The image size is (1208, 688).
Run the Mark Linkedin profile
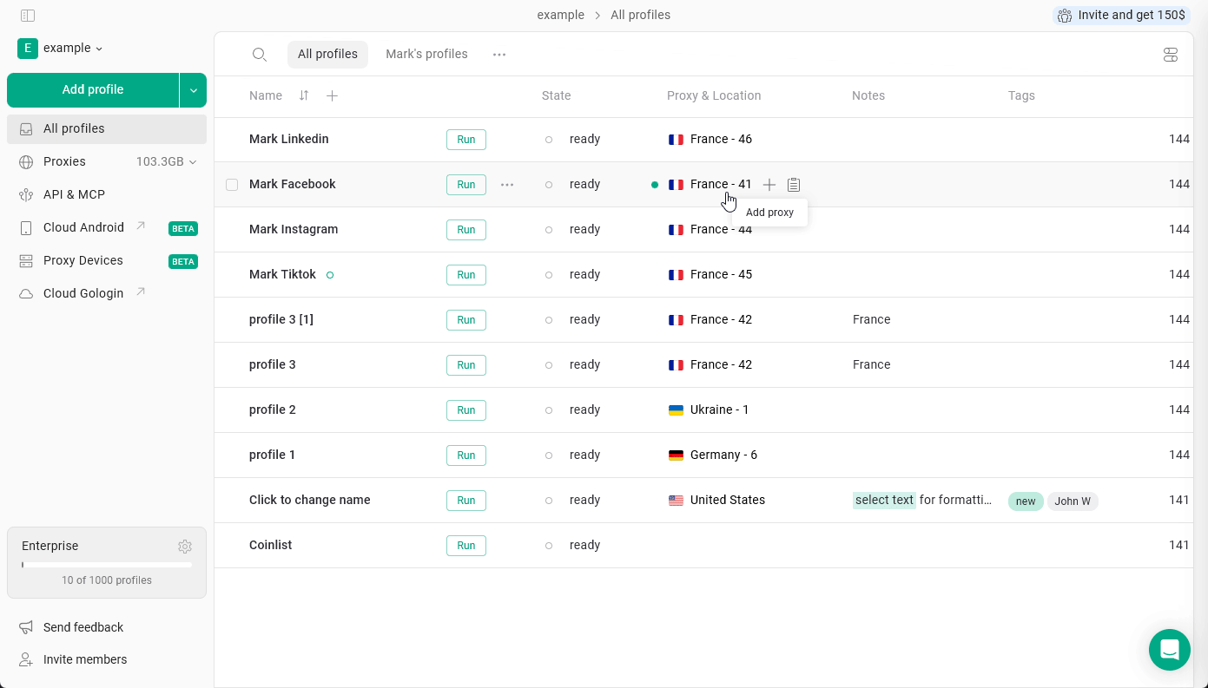point(466,139)
